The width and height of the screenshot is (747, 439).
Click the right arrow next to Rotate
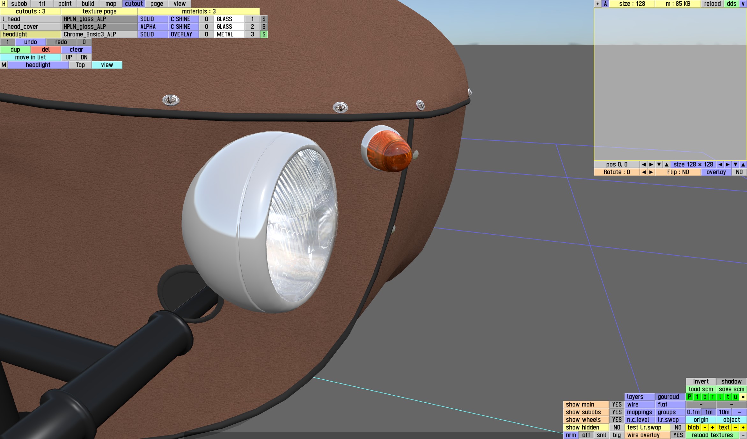651,172
